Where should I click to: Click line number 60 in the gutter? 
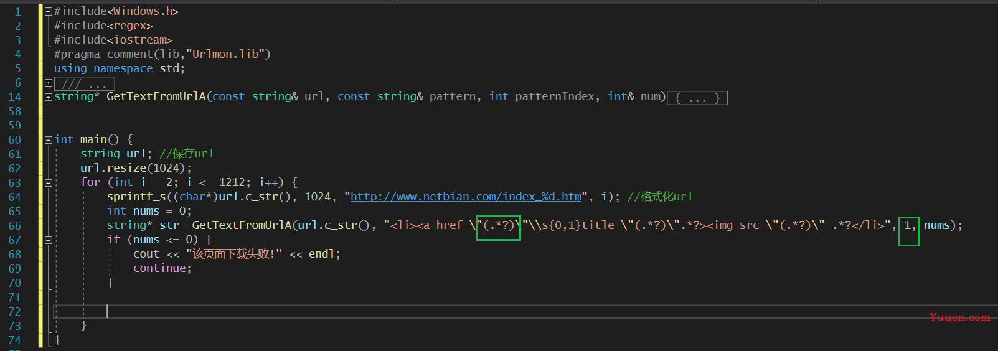(x=14, y=140)
